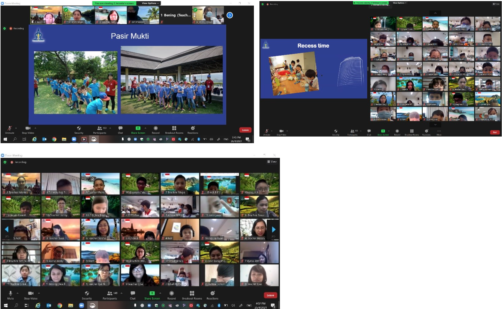502x309 pixels.
Task: Open Participants 153 in the Pasir Mukti window
Action: click(100, 130)
